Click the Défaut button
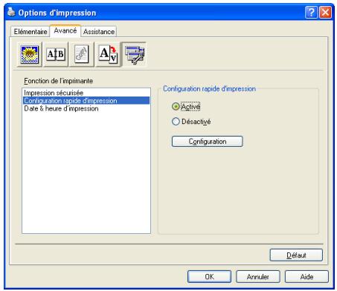The height and width of the screenshot is (291, 337). (296, 255)
